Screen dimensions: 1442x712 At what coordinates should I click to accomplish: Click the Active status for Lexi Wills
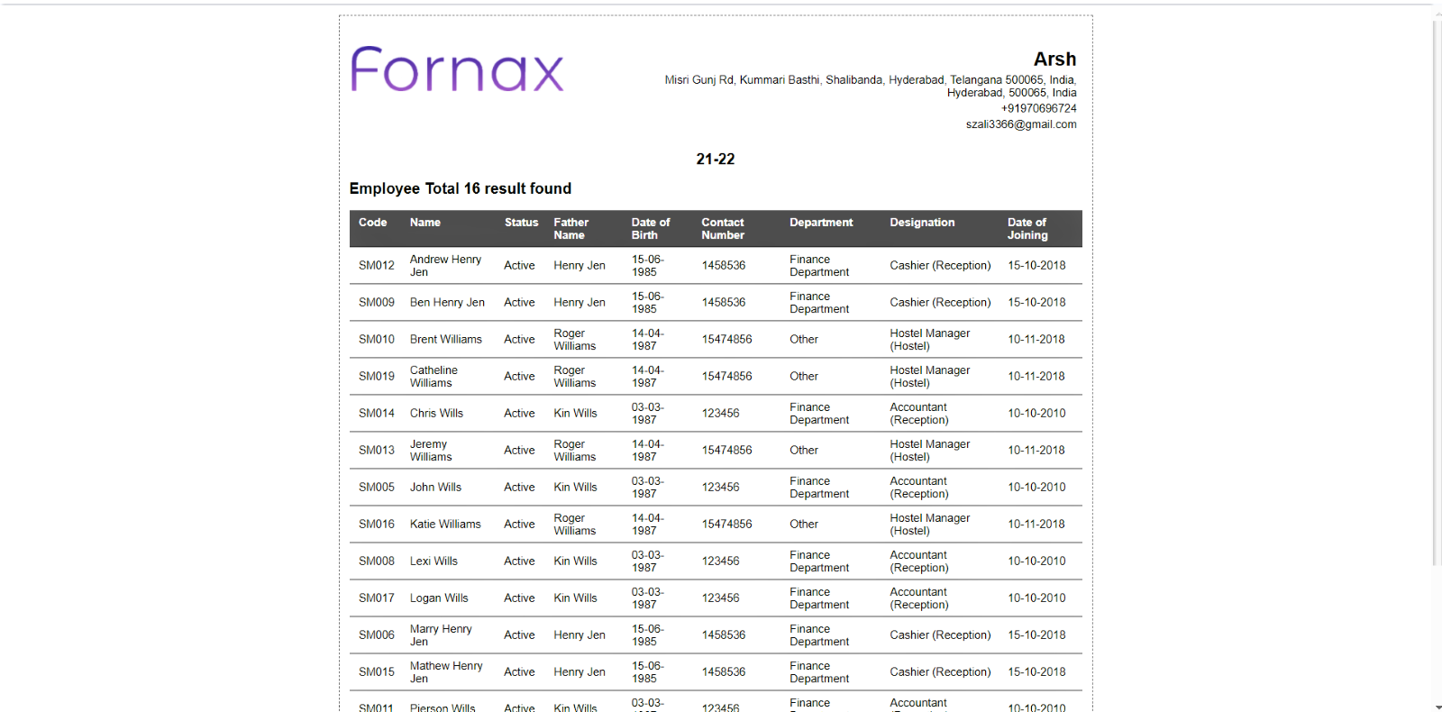pyautogui.click(x=519, y=561)
